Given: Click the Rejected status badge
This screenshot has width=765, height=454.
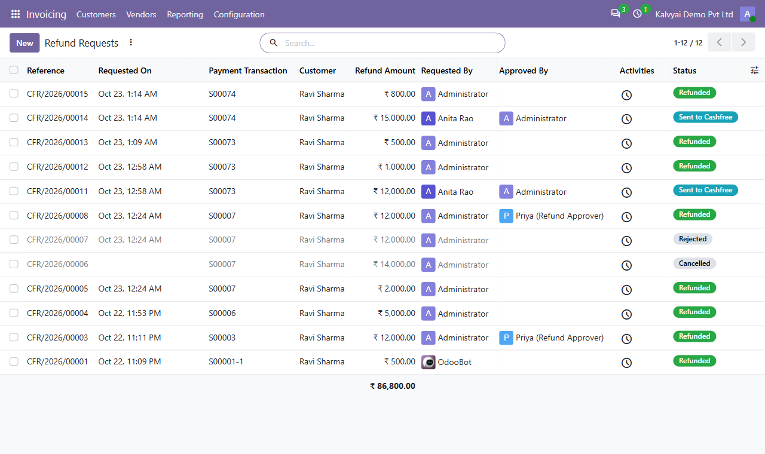Looking at the screenshot, I should 693,239.
